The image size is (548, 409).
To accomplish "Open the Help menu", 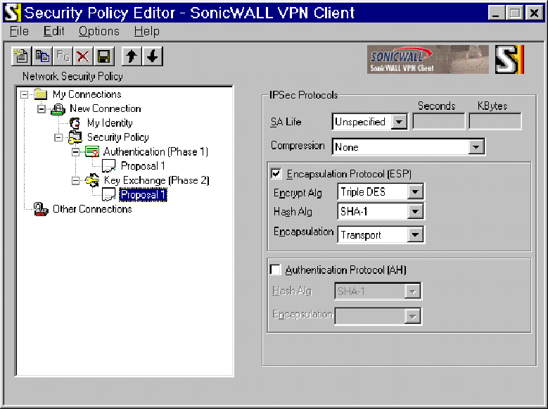I will click(x=147, y=32).
